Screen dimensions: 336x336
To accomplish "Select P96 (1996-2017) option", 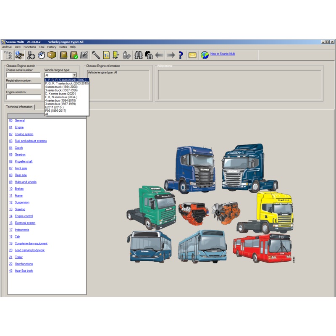I will click(x=67, y=111).
